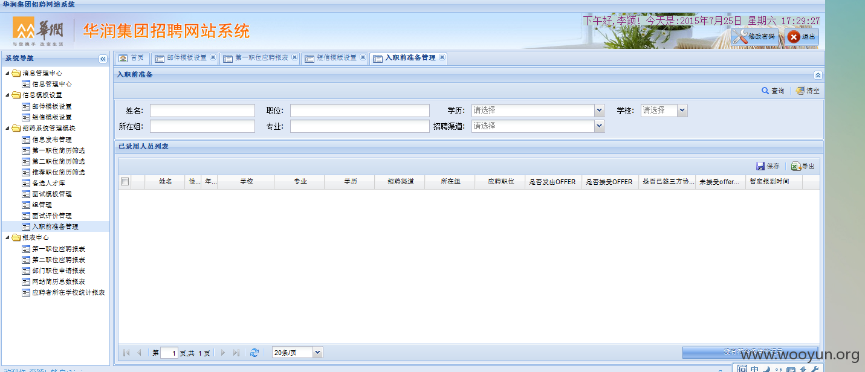Screen dimensions: 865x372
Task: Click the 专业 input field
Action: (x=360, y=126)
